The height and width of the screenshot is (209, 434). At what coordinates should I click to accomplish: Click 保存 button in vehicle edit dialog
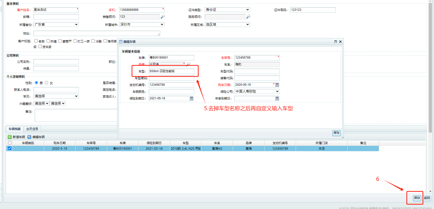pos(336,133)
